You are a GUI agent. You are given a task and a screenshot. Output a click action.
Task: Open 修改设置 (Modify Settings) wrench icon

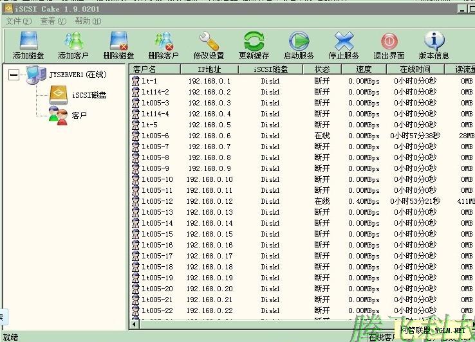[209, 40]
